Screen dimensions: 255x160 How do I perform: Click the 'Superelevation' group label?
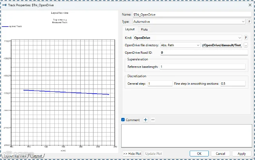[x=138, y=59]
